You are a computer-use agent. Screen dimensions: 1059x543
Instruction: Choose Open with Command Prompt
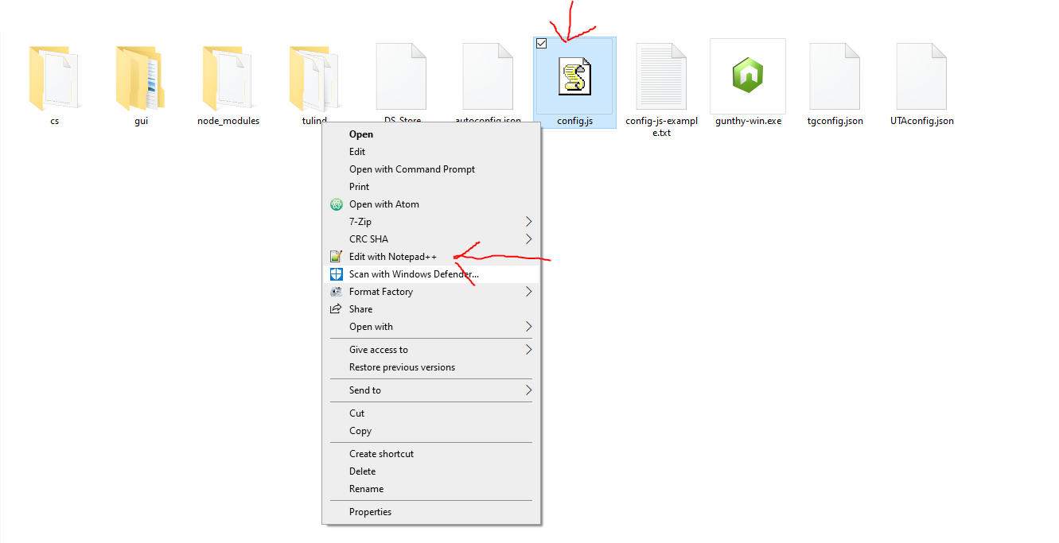411,169
